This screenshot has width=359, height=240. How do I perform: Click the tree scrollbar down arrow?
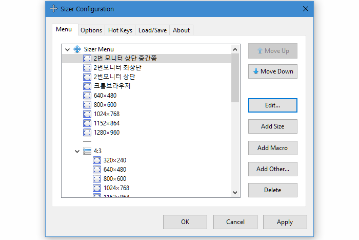click(x=235, y=193)
